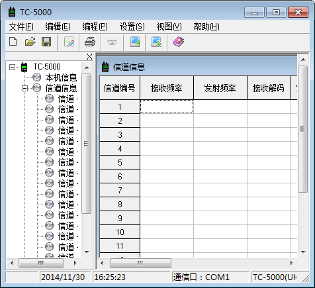Click the channel table's scroll up arrow
The width and height of the screenshot is (315, 288).
click(x=303, y=60)
